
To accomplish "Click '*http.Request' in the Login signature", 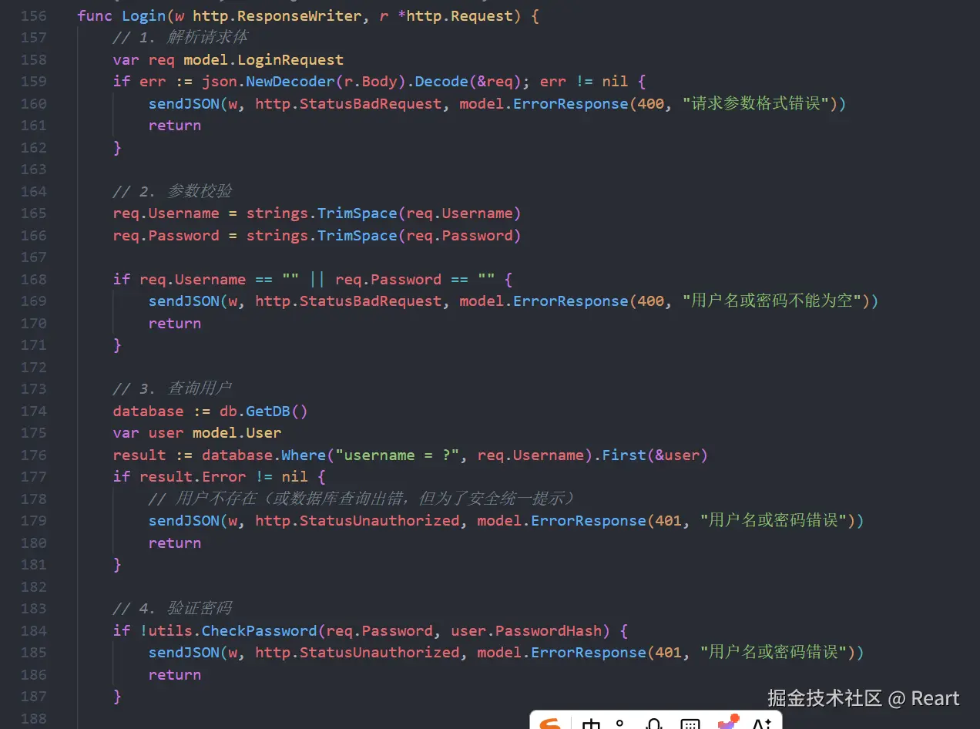I will pyautogui.click(x=459, y=15).
